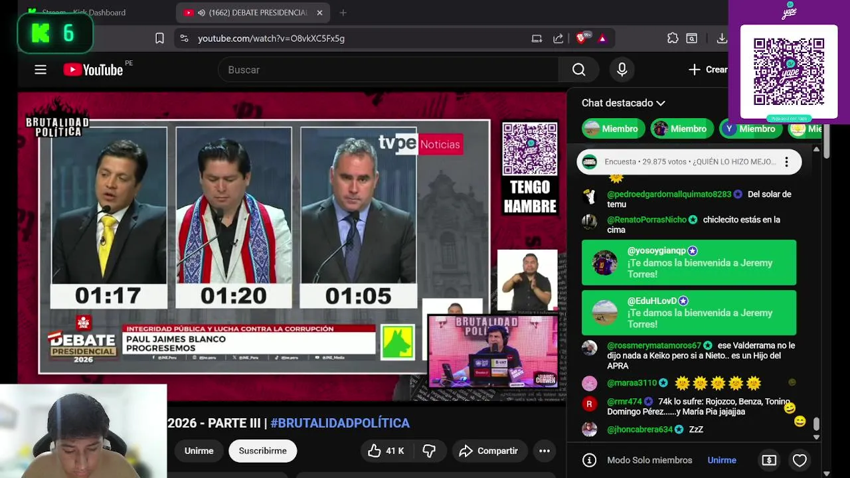The image size is (850, 478).
Task: Open browser downloads arrow icon
Action: pyautogui.click(x=722, y=39)
